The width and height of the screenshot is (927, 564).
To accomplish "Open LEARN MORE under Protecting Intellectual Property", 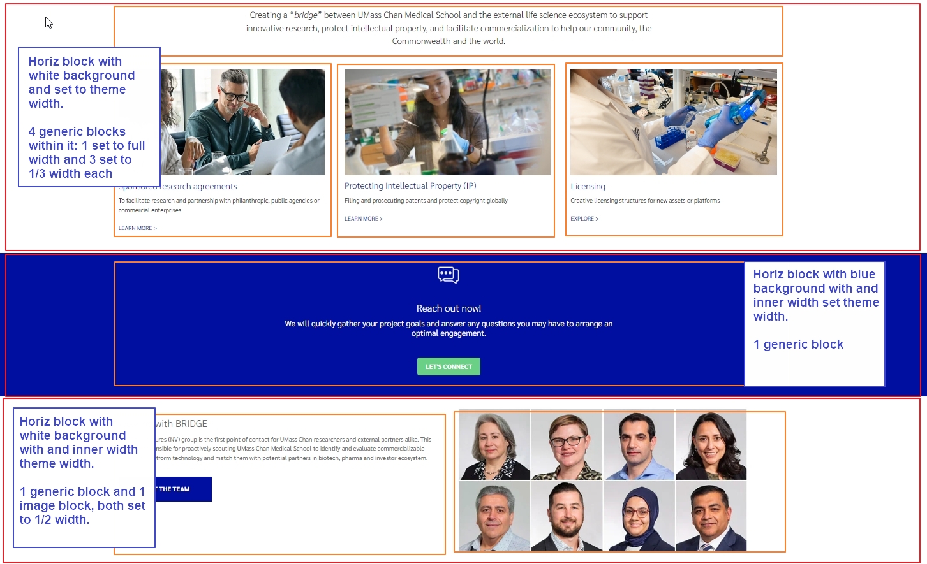I will tap(364, 219).
